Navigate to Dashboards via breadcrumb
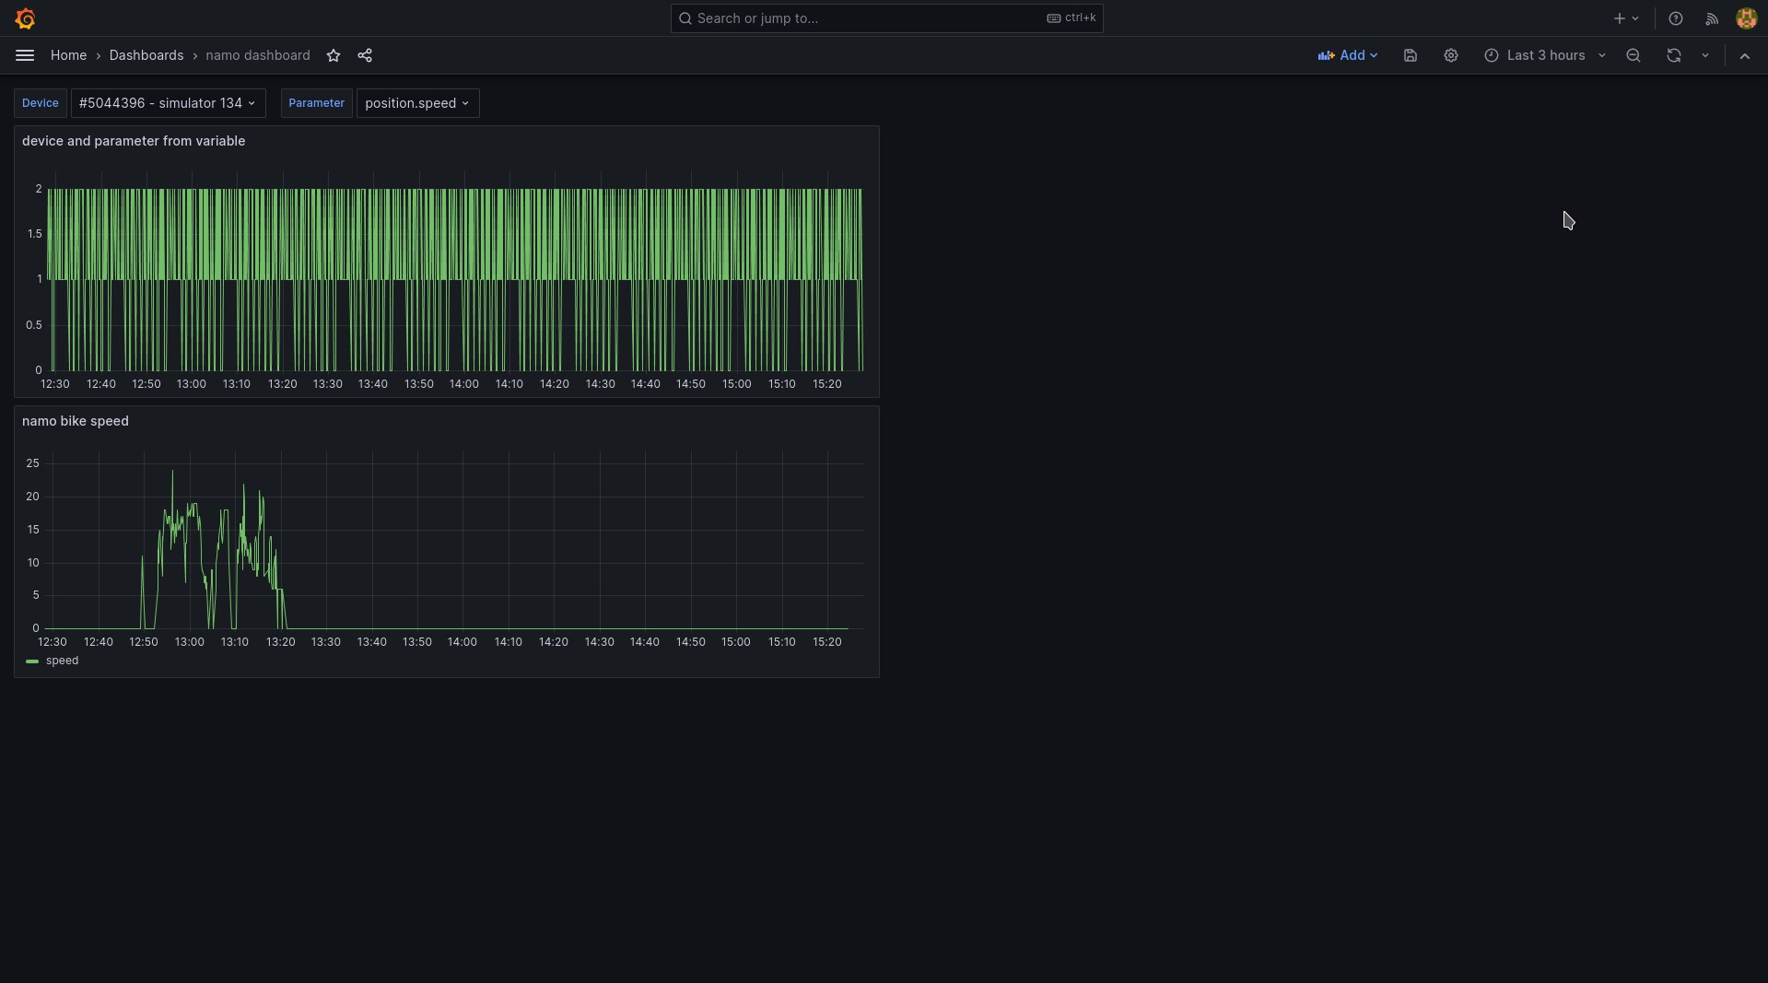 (146, 55)
